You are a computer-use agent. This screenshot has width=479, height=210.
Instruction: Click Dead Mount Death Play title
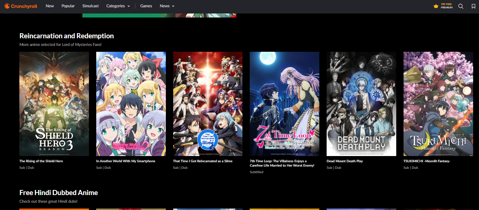[x=345, y=161]
